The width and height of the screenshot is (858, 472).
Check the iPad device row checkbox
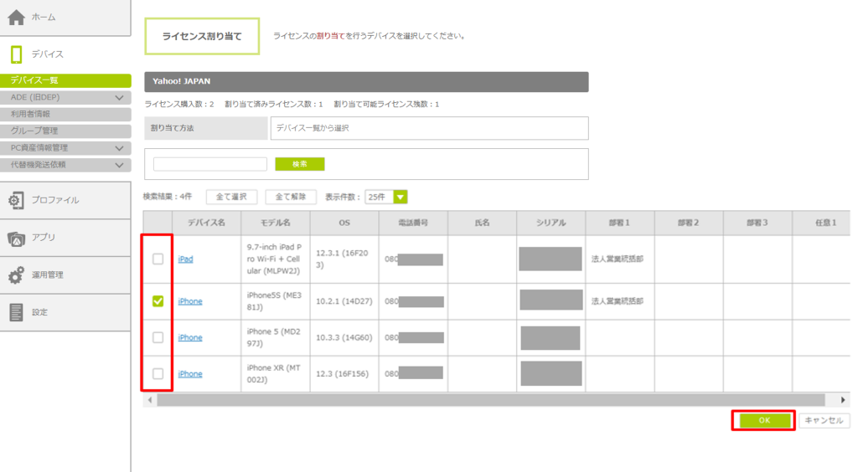[158, 259]
